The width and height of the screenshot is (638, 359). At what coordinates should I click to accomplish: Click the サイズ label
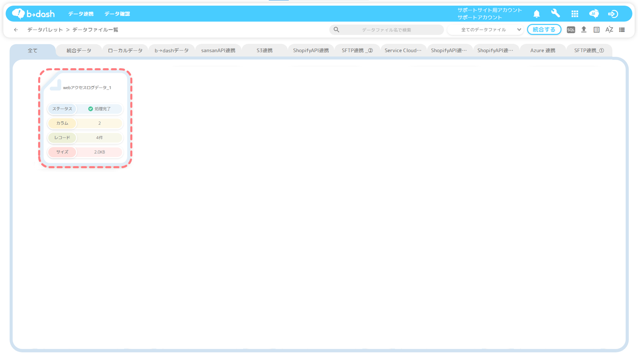click(x=62, y=152)
